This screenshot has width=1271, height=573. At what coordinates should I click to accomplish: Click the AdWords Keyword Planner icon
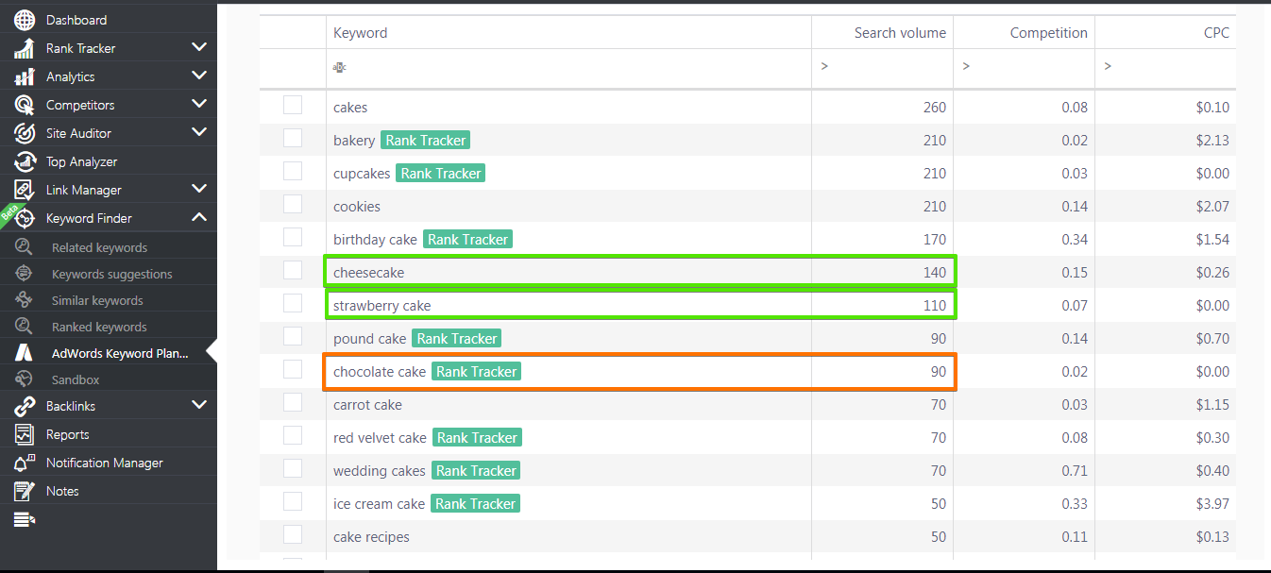(24, 353)
